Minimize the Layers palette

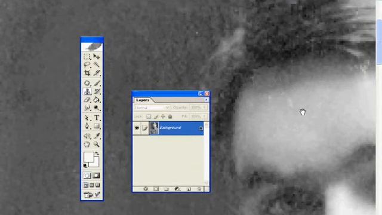(201, 94)
